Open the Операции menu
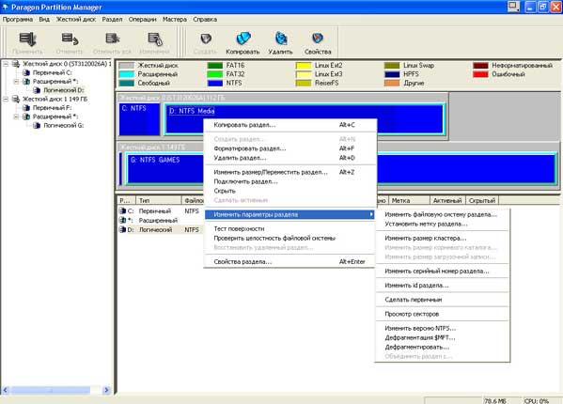 143,20
